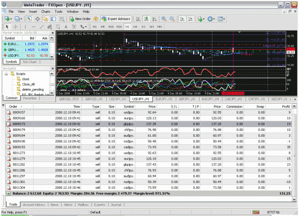This screenshot has height=216, width=299.
Task: Click the Zoom Out magnifier icon
Action: pos(172,19)
